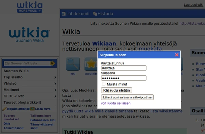Click the Etsi Suomen Wikiasta search field
The width and height of the screenshot is (205, 134).
[x=27, y=63]
